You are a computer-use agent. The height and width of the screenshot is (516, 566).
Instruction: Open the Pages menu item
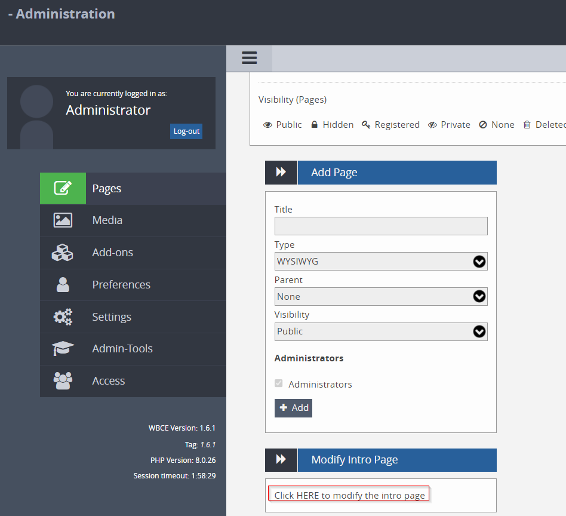point(133,189)
